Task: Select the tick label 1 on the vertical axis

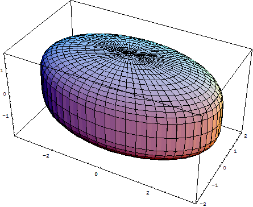Action: tap(2, 71)
